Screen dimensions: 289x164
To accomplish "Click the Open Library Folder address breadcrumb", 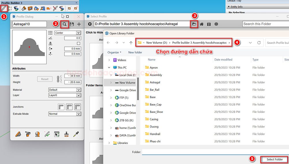I will (184, 43).
